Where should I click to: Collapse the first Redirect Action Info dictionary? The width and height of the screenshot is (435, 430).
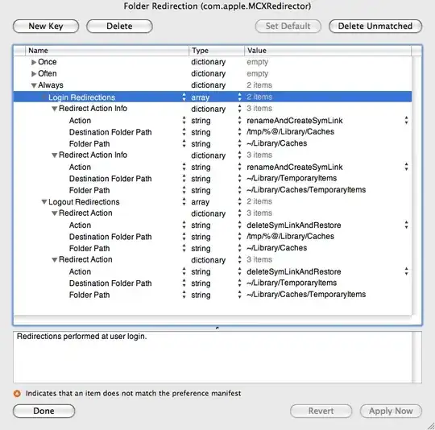coord(55,109)
